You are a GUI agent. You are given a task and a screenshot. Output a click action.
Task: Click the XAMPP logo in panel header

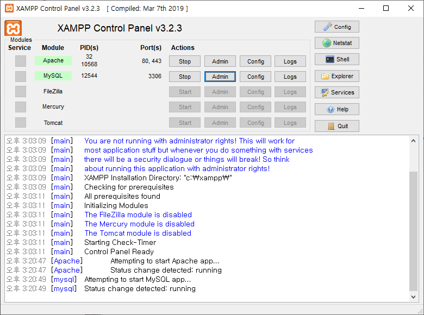click(x=13, y=28)
